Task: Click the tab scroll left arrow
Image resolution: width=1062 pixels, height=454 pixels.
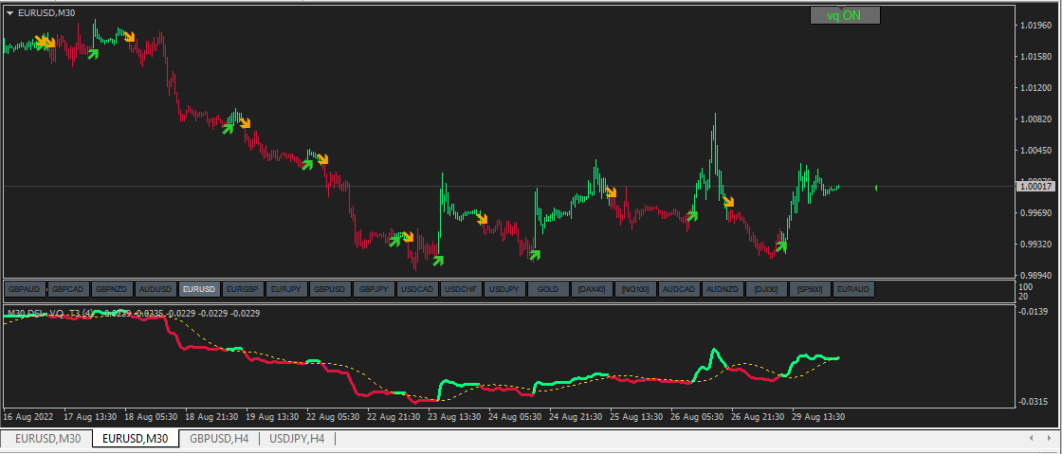Action: [x=1031, y=439]
